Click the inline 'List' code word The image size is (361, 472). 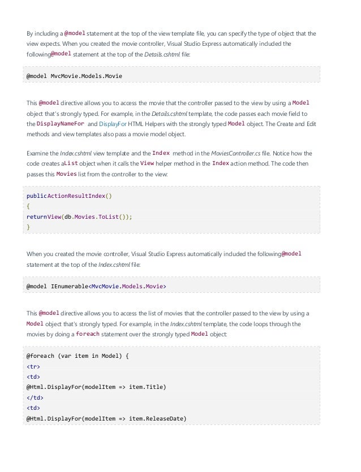point(70,163)
